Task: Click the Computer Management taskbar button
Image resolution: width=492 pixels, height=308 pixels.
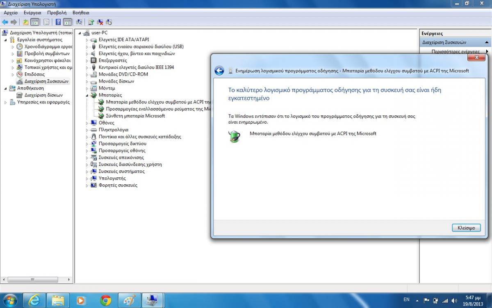Action: click(153, 301)
